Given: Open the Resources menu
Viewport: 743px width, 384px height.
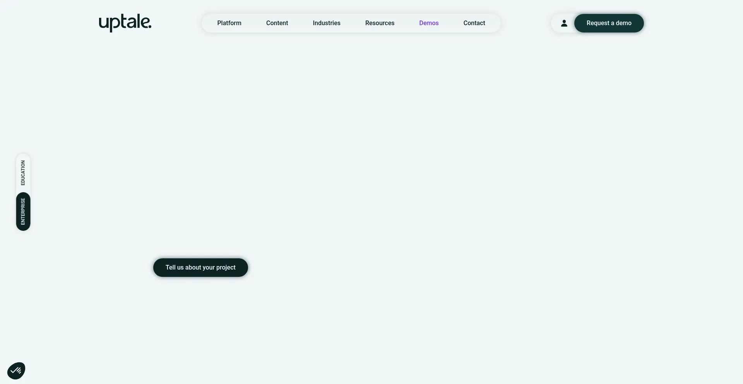Looking at the screenshot, I should 380,23.
